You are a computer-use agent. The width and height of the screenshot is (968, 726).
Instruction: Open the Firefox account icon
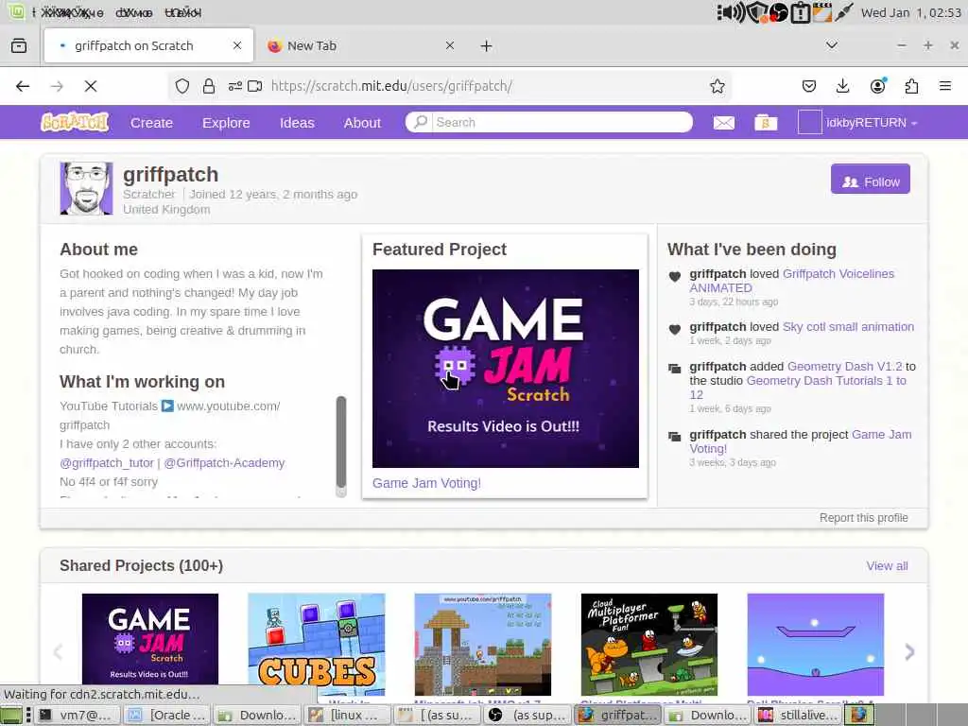877,86
